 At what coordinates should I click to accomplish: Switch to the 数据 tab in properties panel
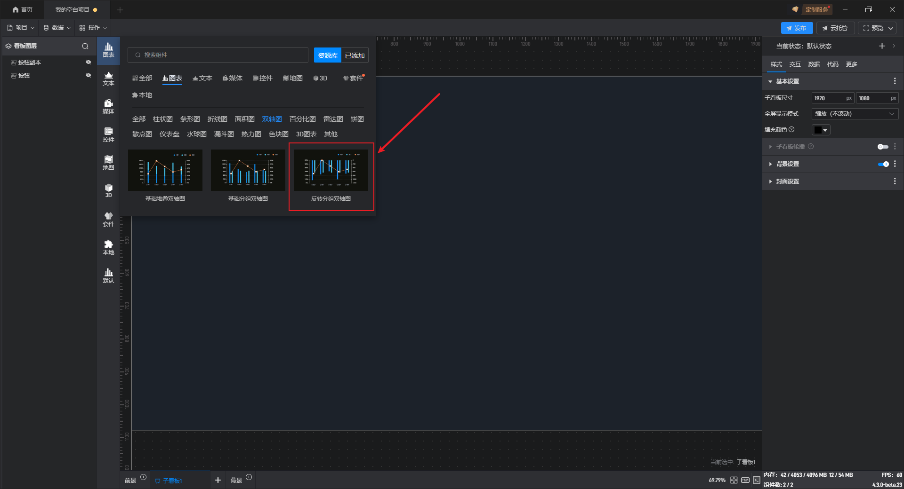coord(814,64)
